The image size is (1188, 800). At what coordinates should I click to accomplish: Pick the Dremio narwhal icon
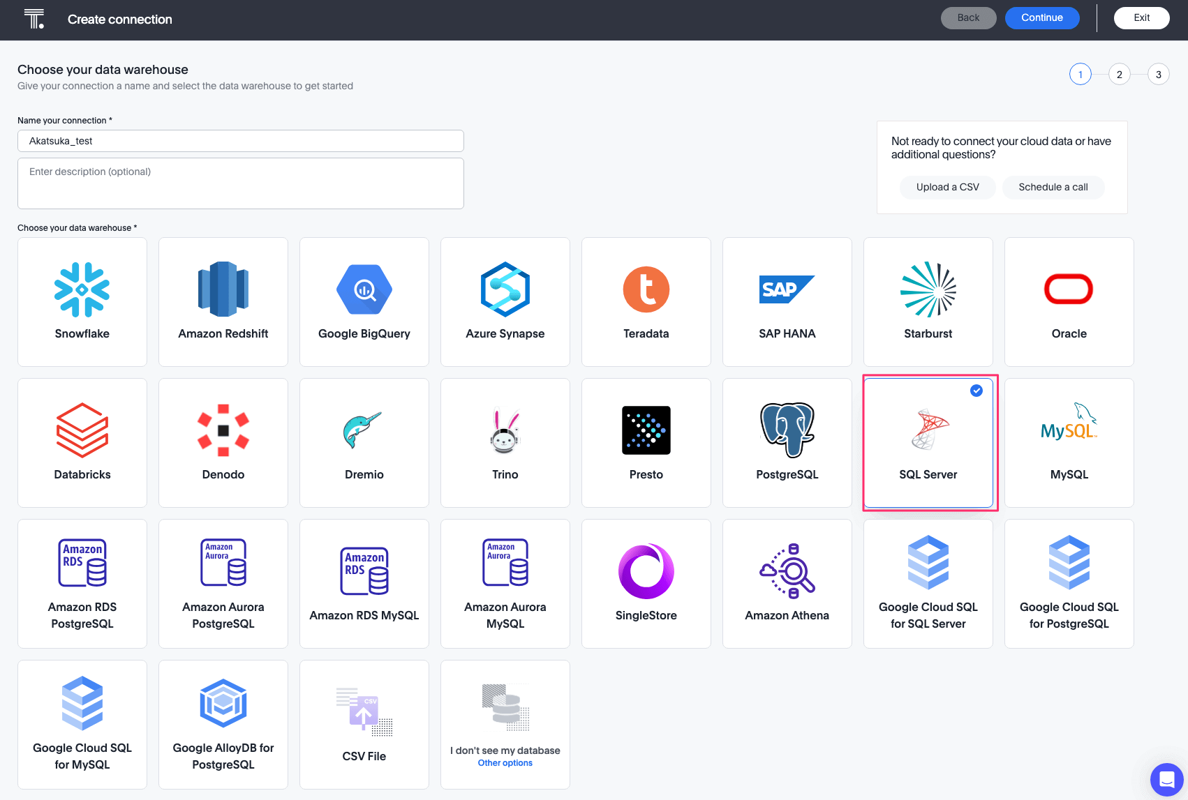(x=363, y=430)
